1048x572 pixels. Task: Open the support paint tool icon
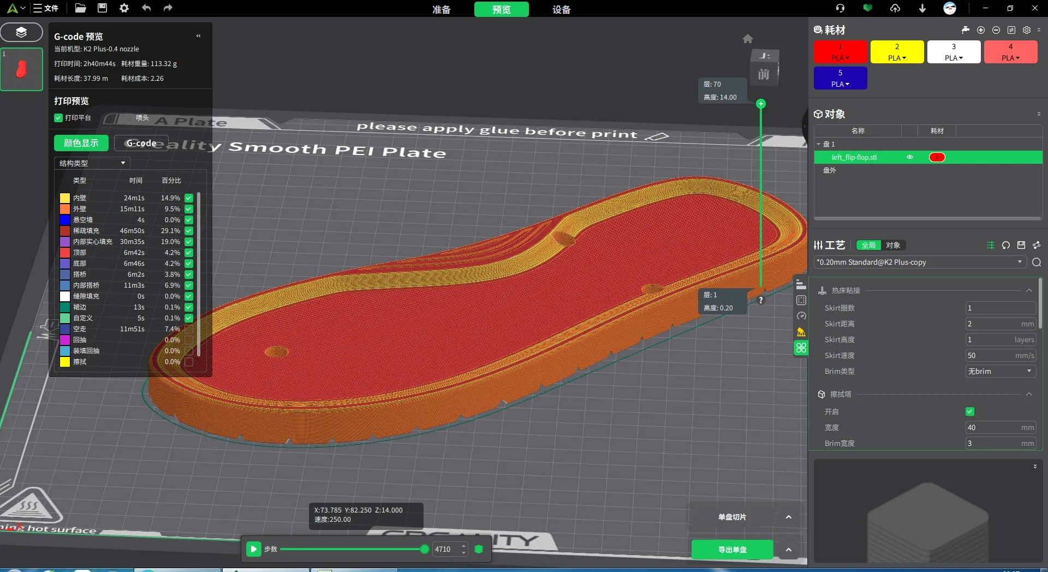(801, 331)
